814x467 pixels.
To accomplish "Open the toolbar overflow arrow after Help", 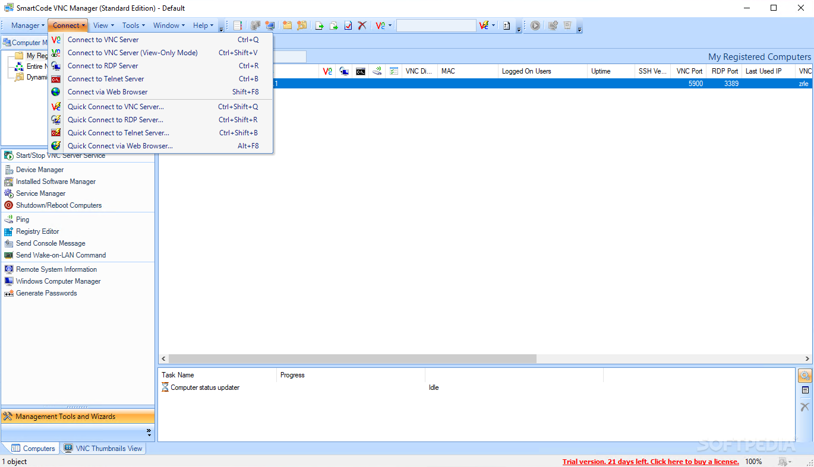I will pyautogui.click(x=221, y=27).
